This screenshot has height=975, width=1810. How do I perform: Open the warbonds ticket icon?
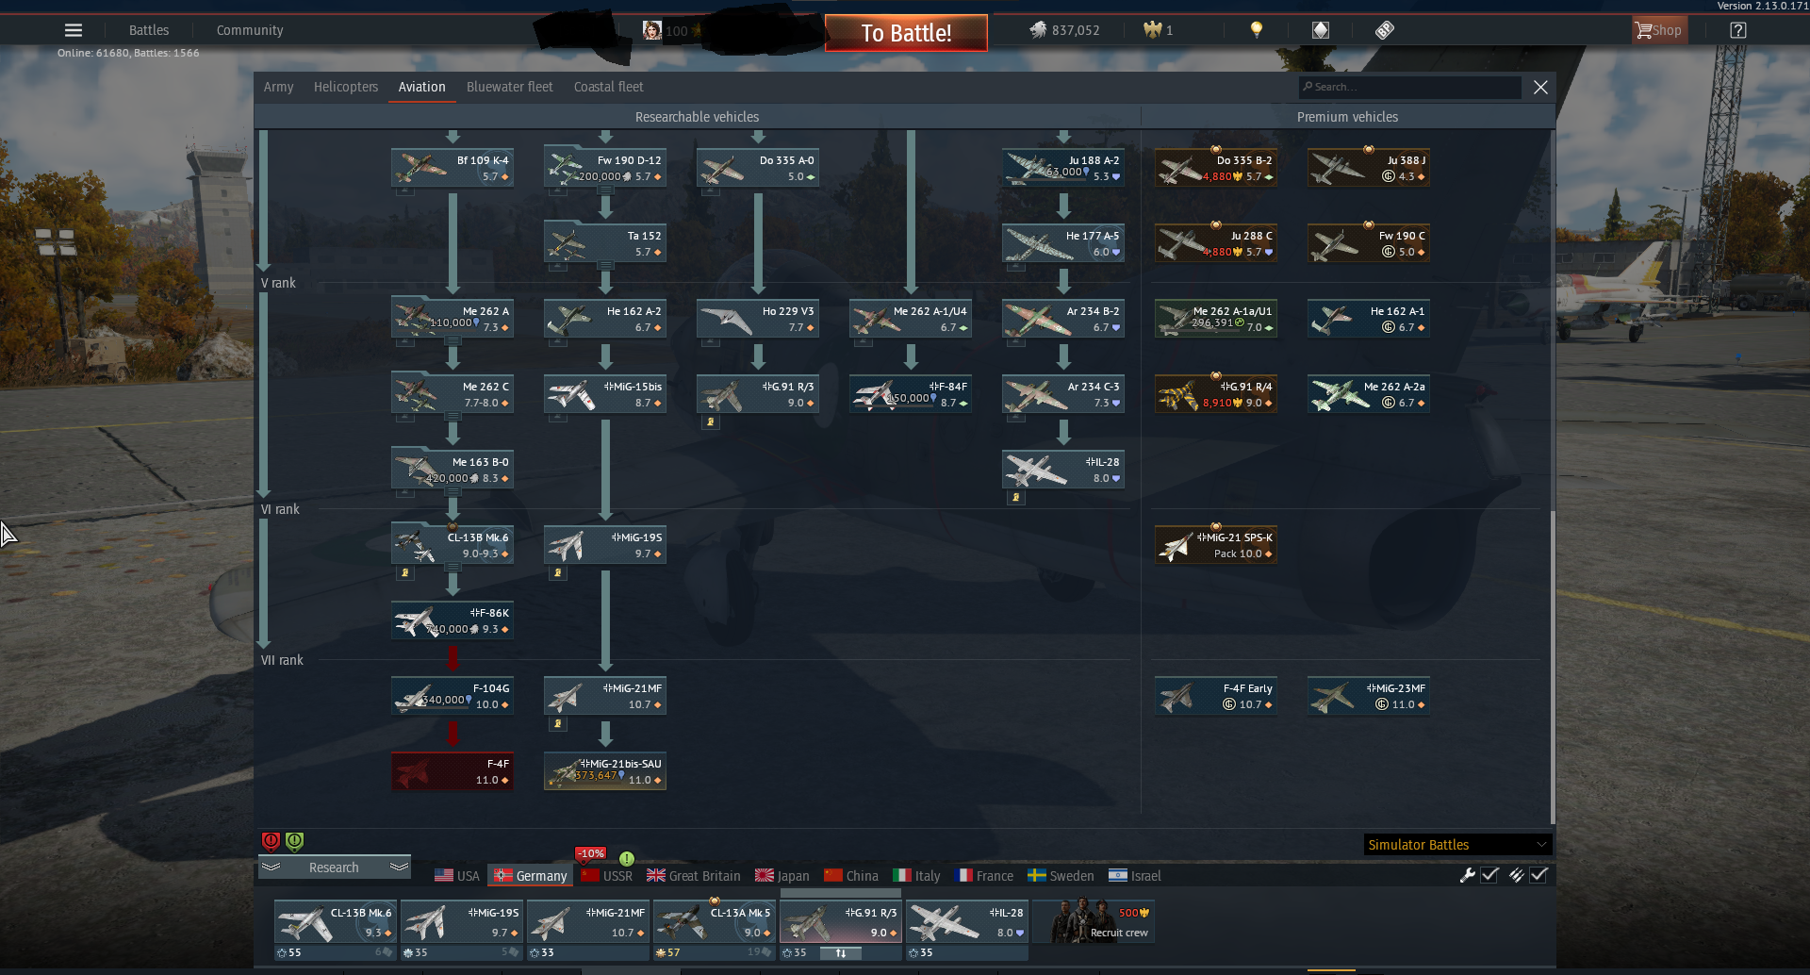click(x=1384, y=30)
